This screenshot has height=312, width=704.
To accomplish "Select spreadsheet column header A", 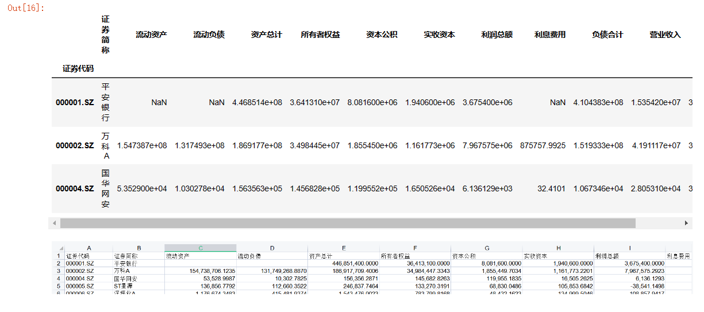I will 89,248.
